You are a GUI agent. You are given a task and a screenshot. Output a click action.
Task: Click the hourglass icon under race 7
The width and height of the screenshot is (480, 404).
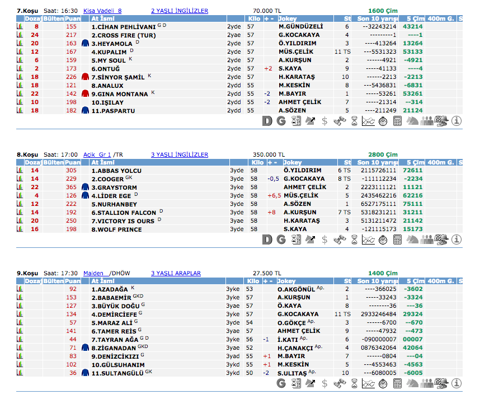[x=354, y=121]
